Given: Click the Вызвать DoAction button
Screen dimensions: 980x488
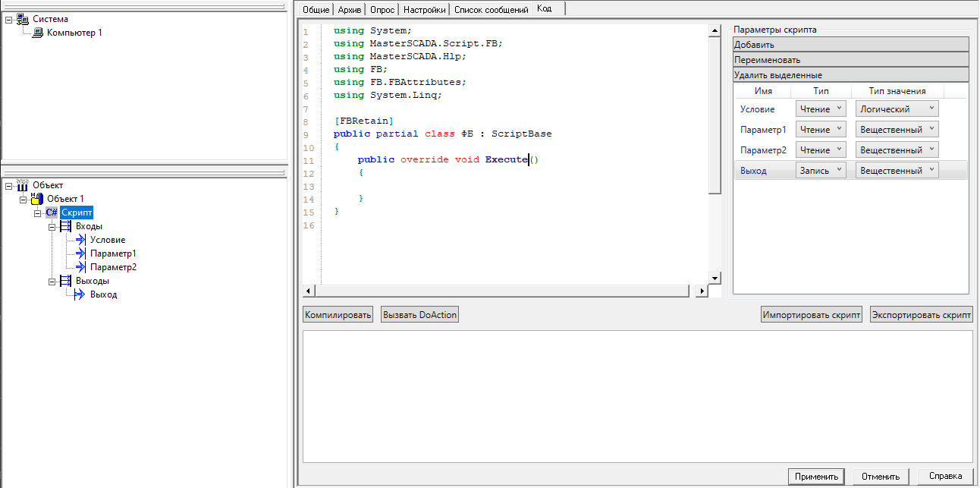Looking at the screenshot, I should click(419, 315).
